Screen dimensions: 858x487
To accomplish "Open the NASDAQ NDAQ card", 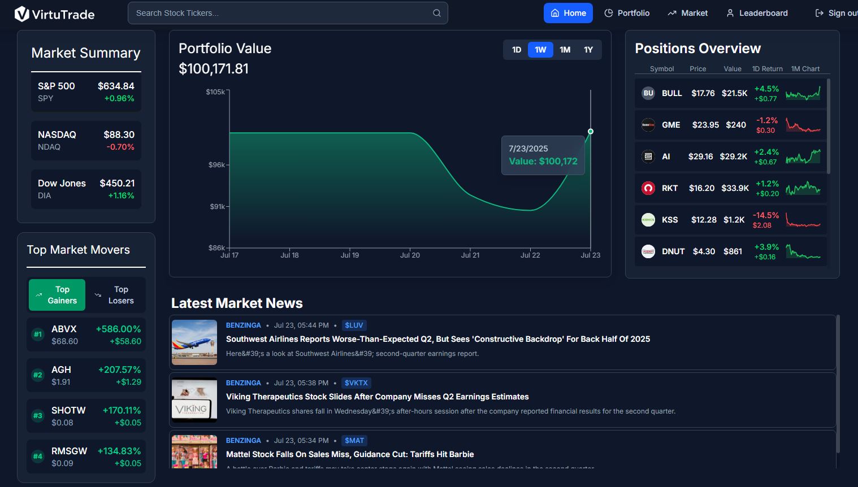I will coord(86,141).
